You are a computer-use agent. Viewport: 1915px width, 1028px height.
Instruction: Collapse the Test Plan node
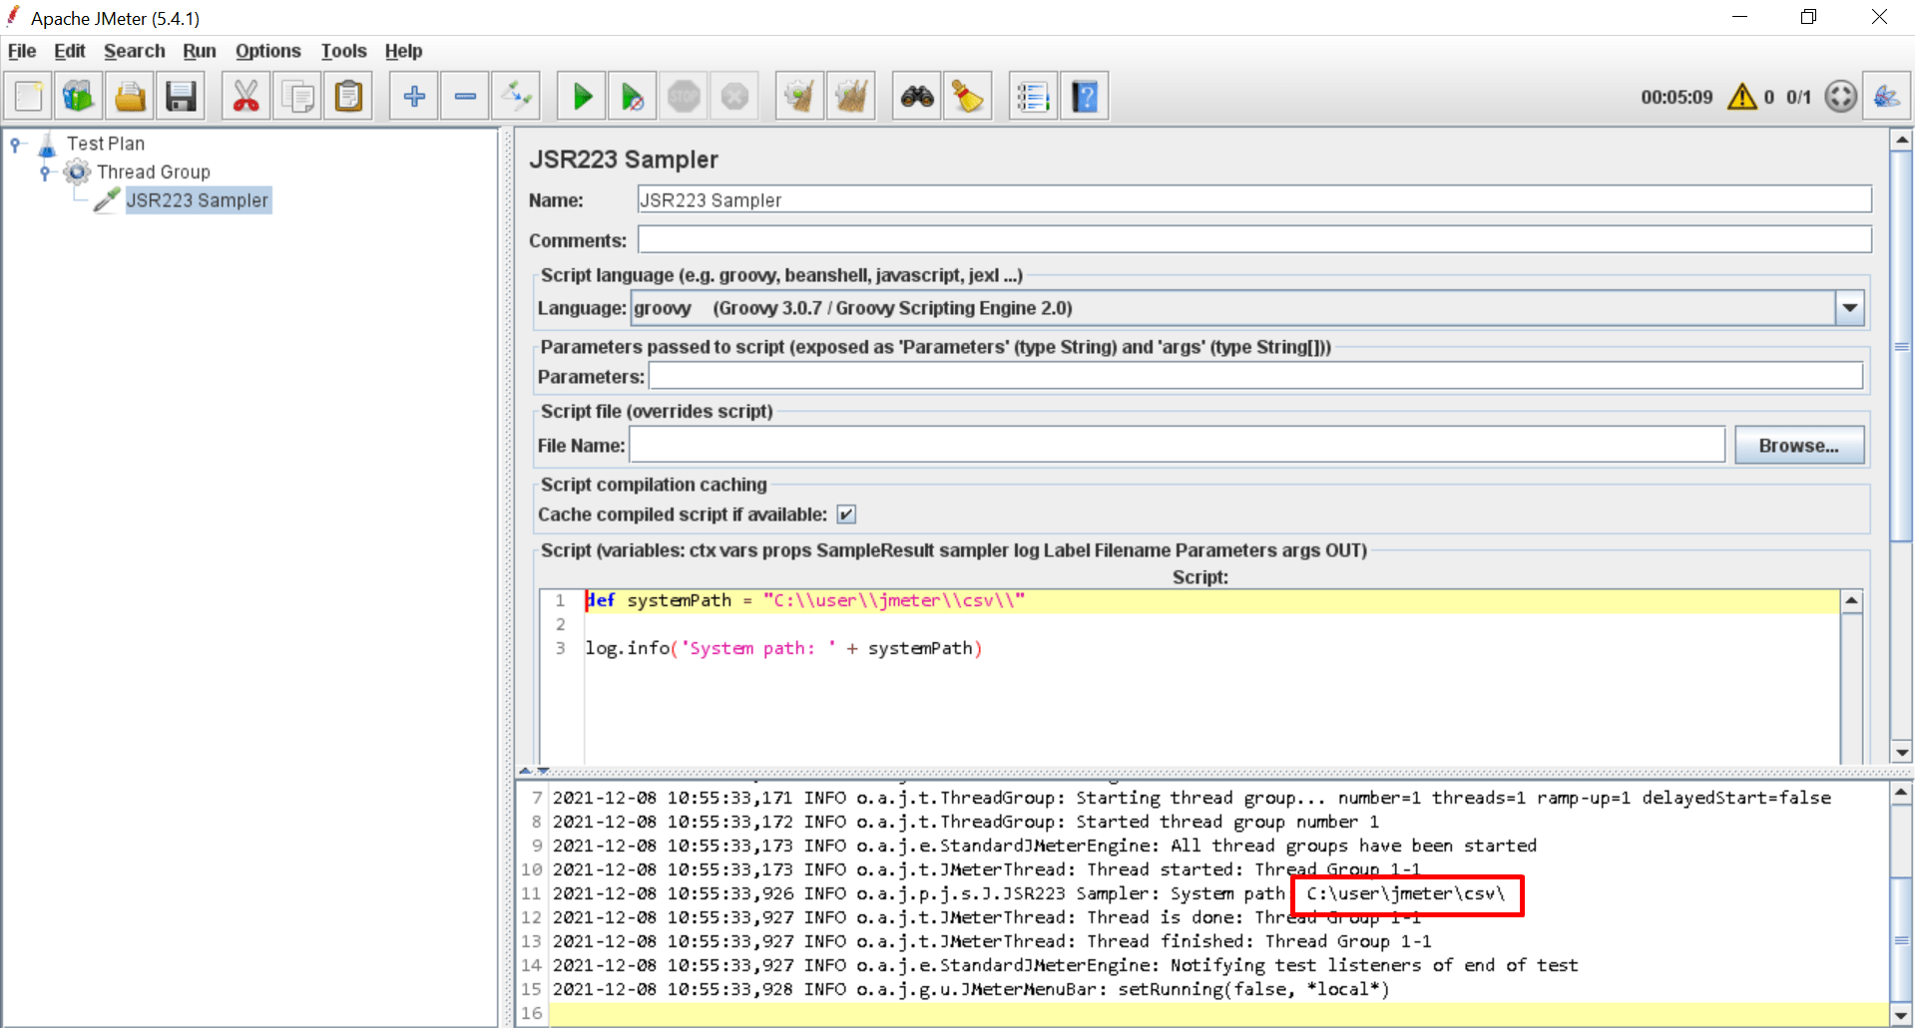tap(16, 143)
